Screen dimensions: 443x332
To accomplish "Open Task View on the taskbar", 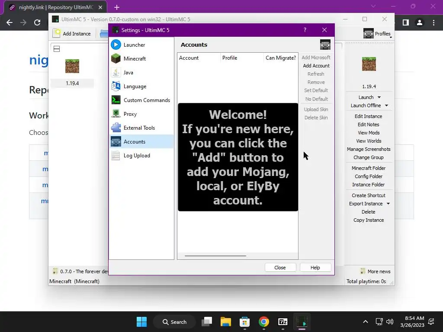I will [207, 322].
